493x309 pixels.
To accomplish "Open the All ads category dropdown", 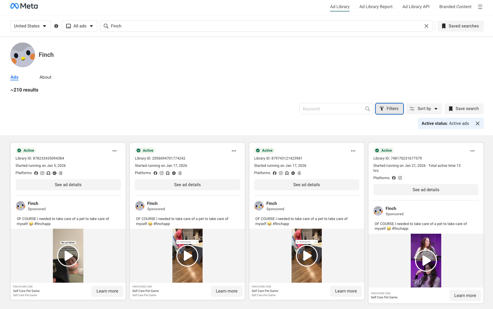I will click(x=79, y=26).
